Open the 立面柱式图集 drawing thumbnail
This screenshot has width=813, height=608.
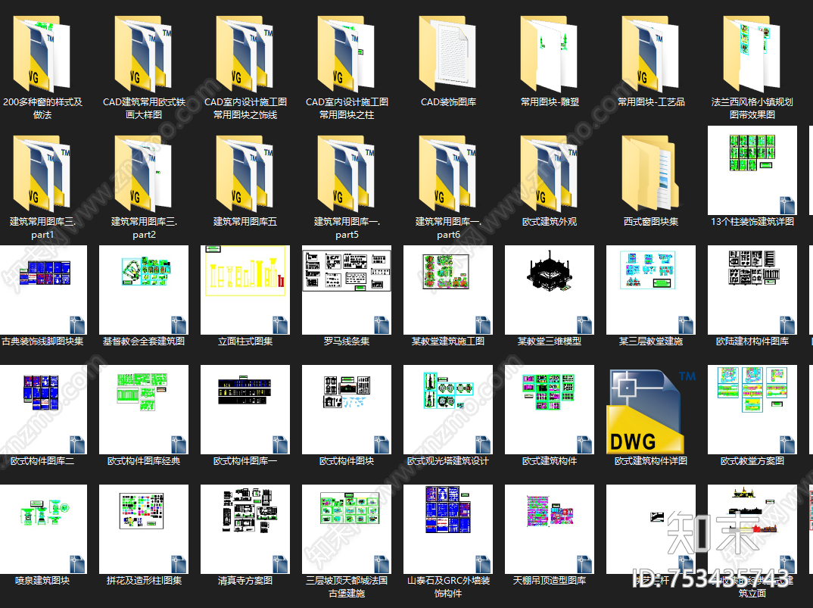coord(245,290)
